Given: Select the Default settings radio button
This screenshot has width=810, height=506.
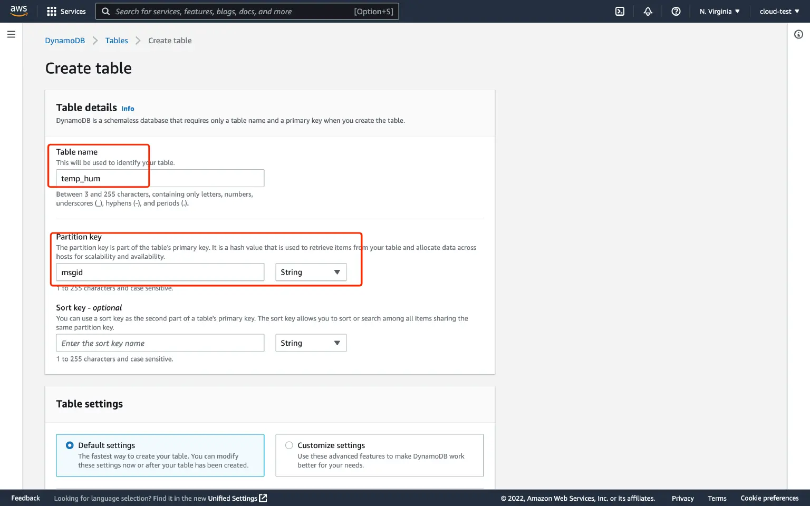Looking at the screenshot, I should (70, 445).
